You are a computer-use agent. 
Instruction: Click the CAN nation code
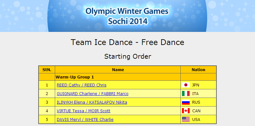(x=196, y=111)
